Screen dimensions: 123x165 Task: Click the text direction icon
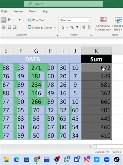tap(19, 20)
